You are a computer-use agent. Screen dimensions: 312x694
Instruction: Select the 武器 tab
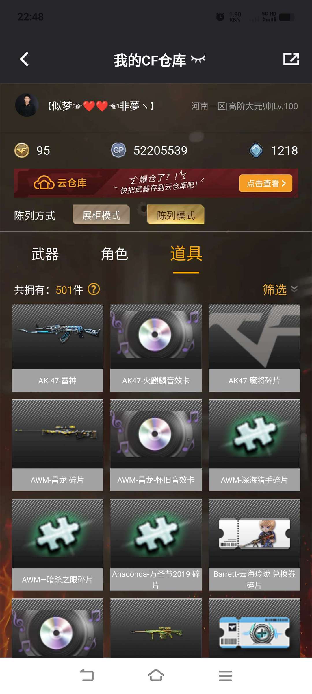point(45,254)
